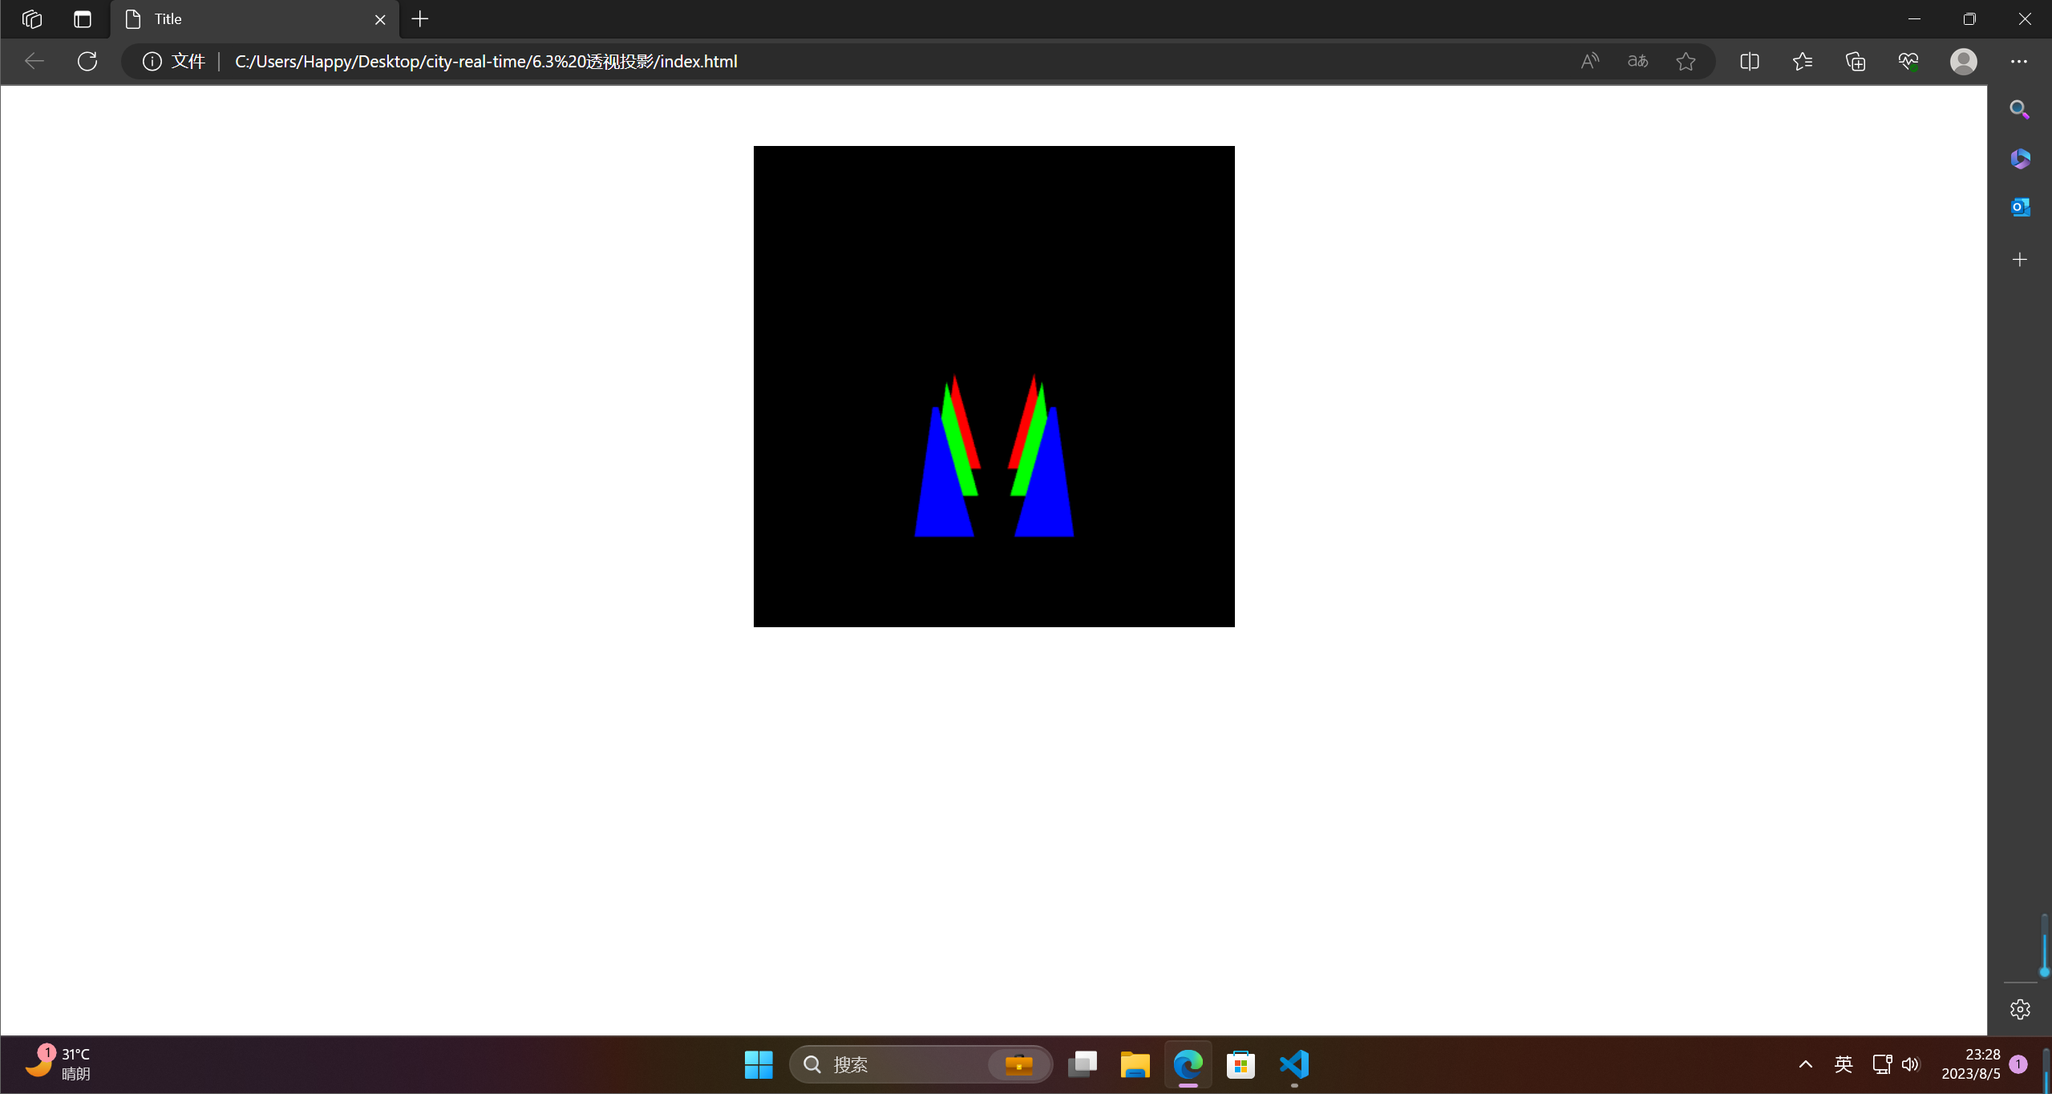The height and width of the screenshot is (1094, 2052).
Task: Open the Collections panel
Action: click(1856, 61)
